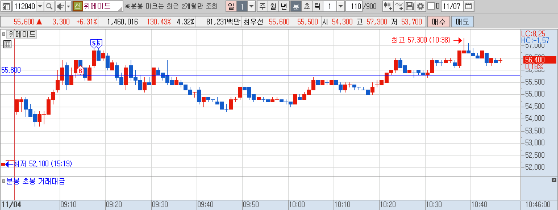
Task: Close the 분봉 초봉 거래대금 indicator panel
Action: click(x=553, y=180)
